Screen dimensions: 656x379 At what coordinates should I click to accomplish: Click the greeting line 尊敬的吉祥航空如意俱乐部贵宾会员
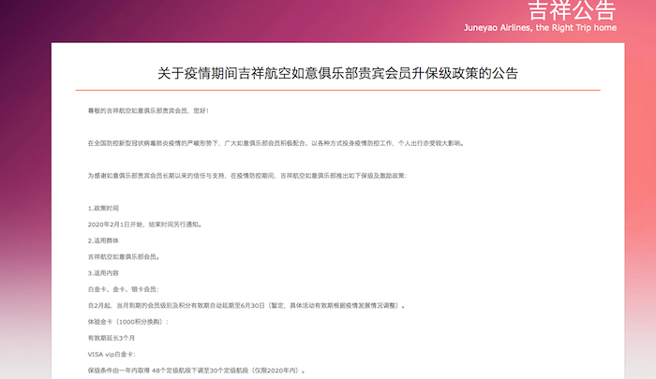148,110
